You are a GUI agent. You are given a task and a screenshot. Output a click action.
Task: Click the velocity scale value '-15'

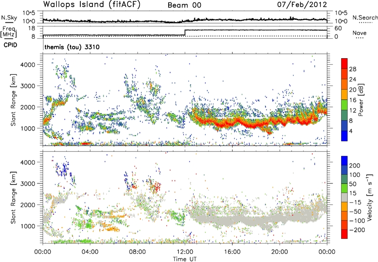pos(354,202)
